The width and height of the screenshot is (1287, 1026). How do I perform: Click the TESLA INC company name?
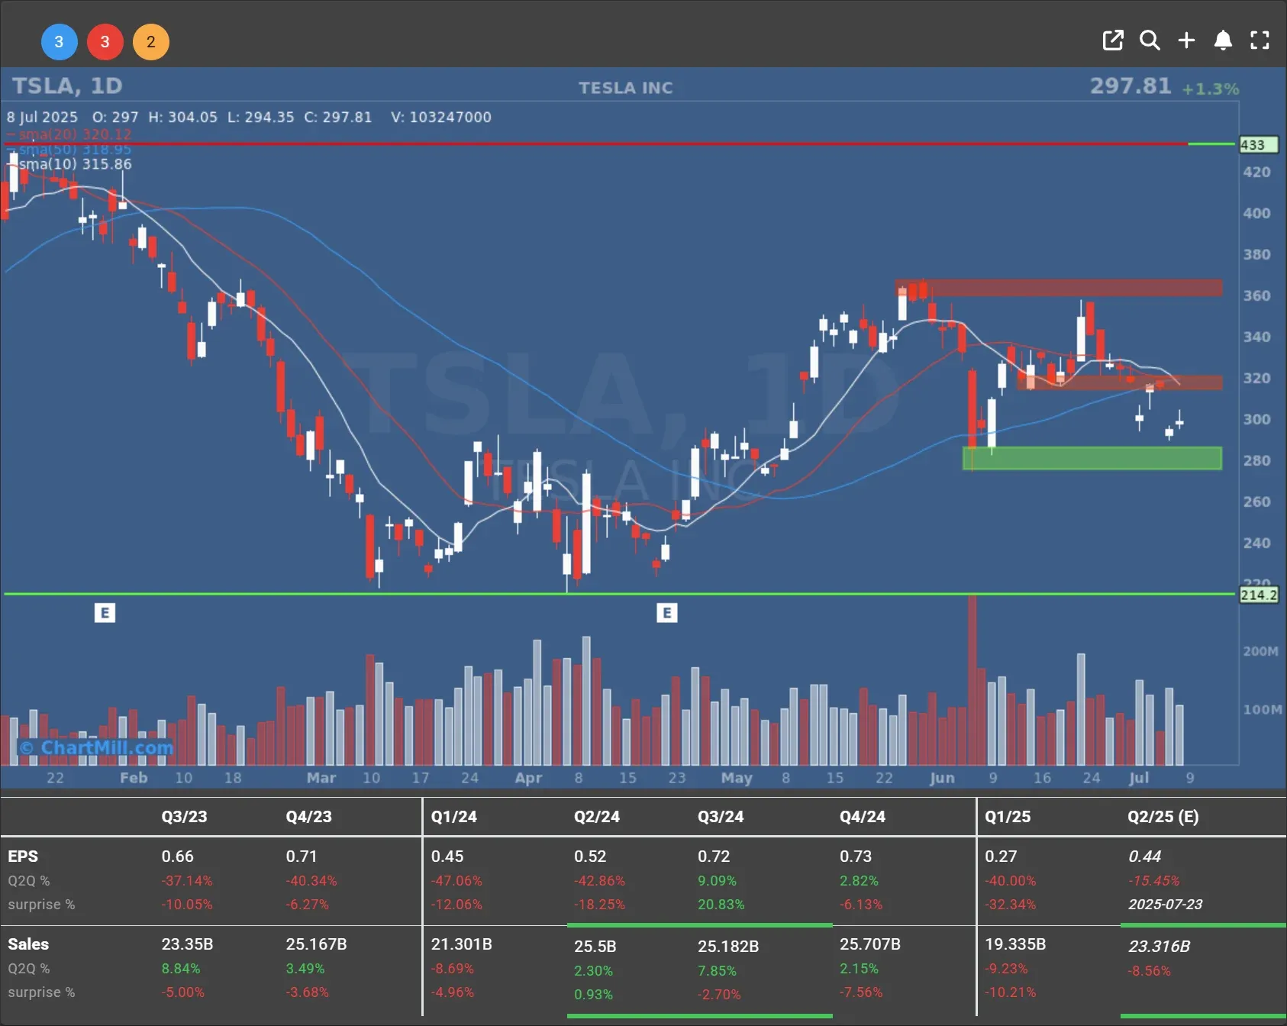(x=626, y=88)
